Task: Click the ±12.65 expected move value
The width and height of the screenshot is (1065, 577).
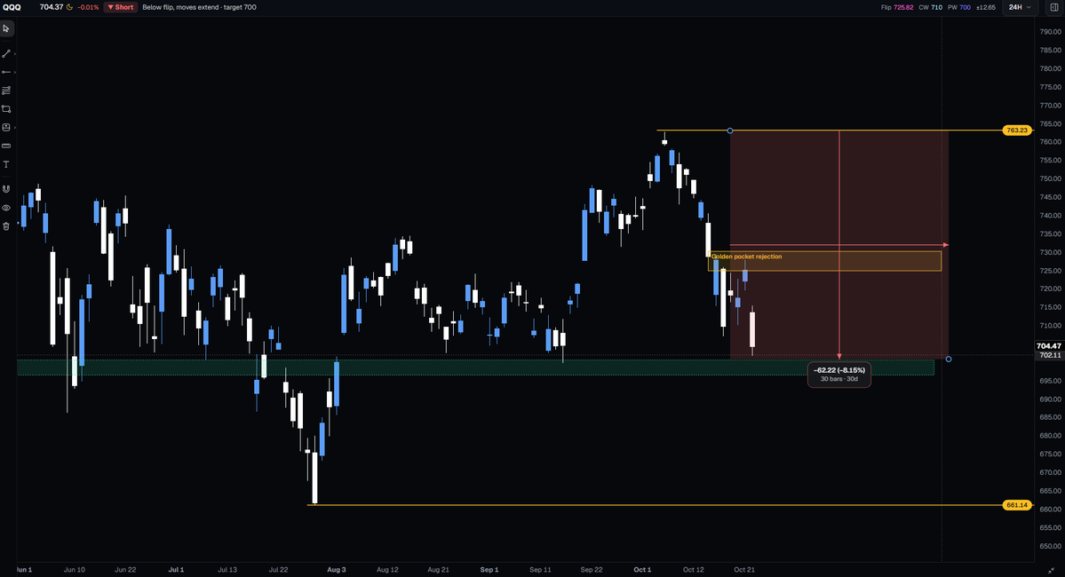Action: [986, 7]
